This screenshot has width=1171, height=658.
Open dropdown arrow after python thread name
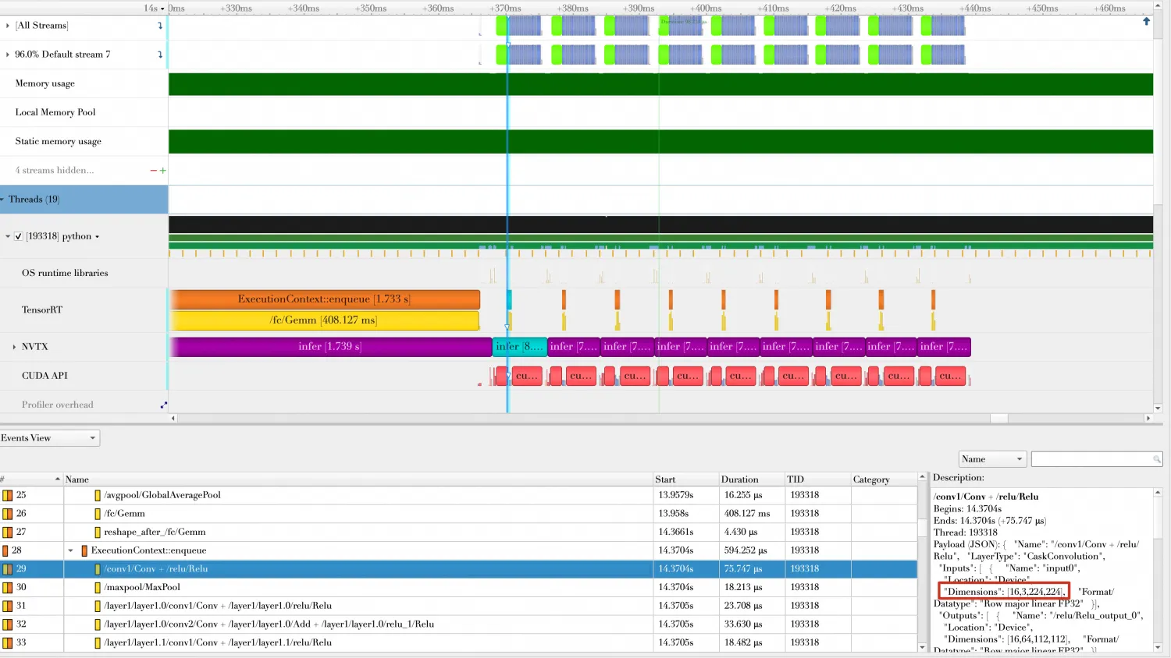pyautogui.click(x=98, y=237)
